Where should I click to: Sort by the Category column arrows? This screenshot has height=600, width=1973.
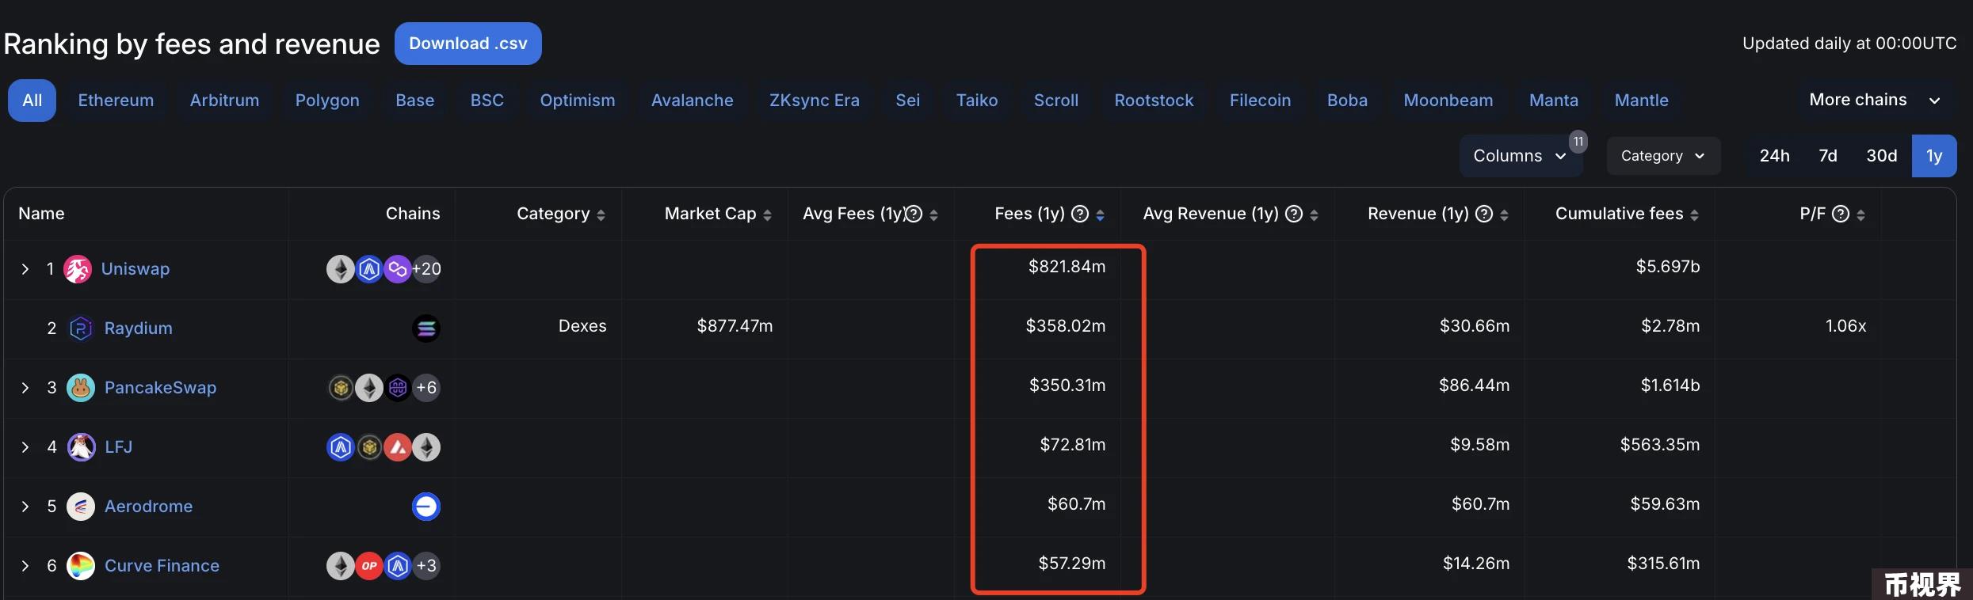click(x=601, y=215)
